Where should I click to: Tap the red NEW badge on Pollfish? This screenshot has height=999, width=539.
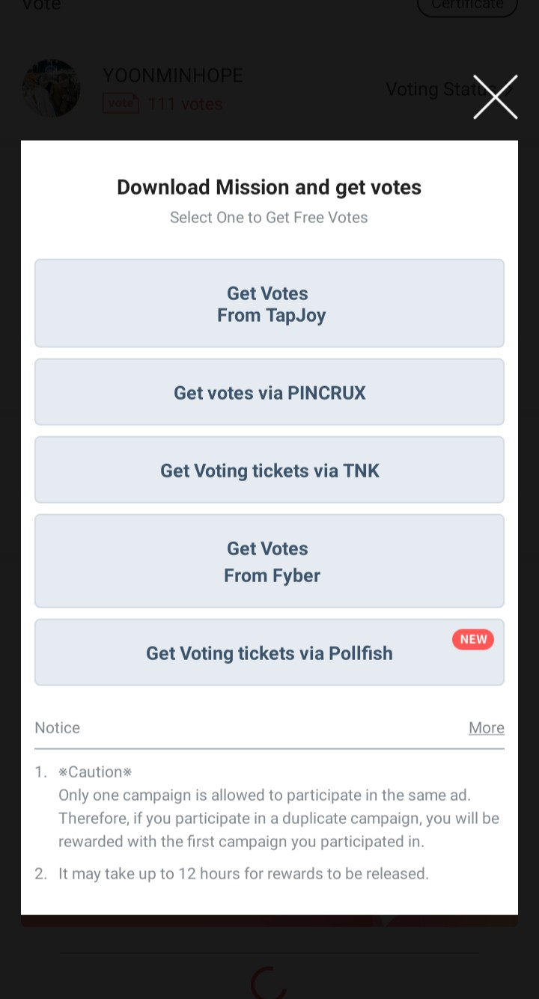(x=473, y=639)
